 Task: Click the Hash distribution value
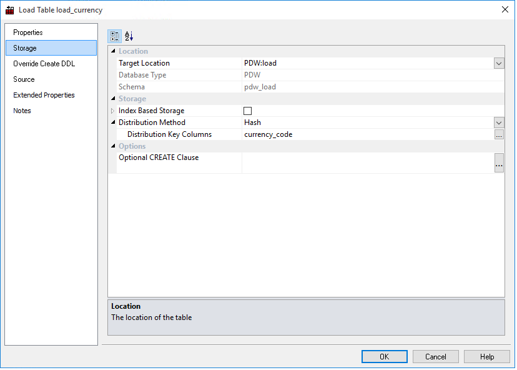click(x=252, y=122)
